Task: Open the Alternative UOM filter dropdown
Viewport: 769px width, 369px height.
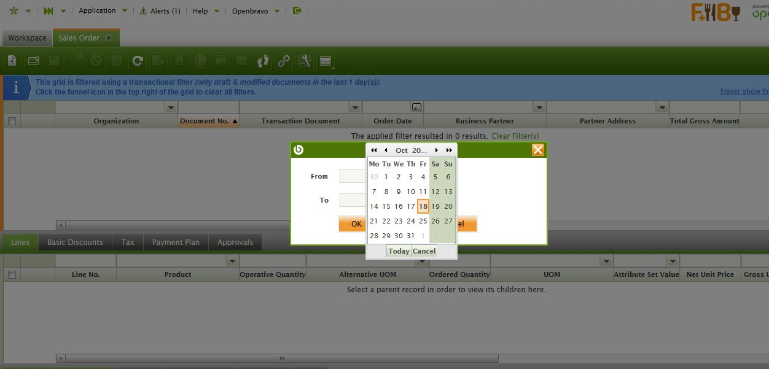Action: 422,261
